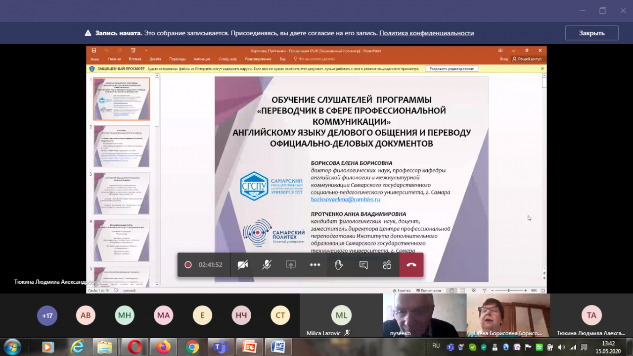
Task: Show the meeting chat panel
Action: 363,265
